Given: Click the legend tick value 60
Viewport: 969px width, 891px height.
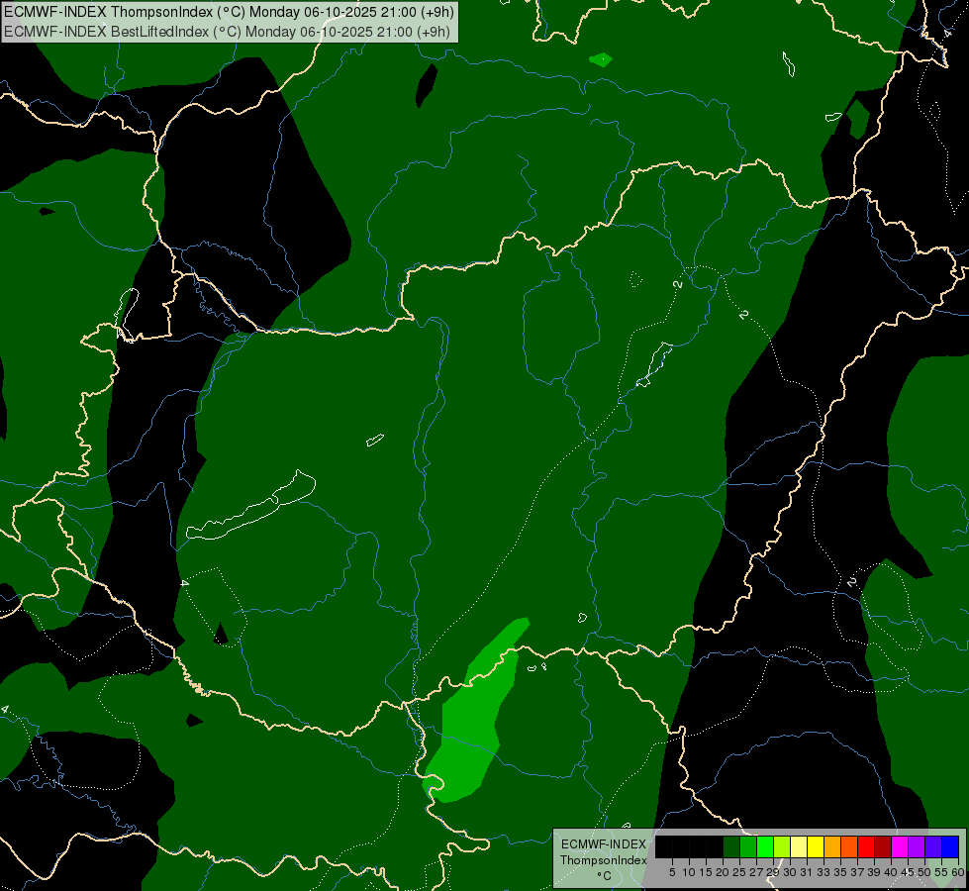Looking at the screenshot, I should coord(958,872).
